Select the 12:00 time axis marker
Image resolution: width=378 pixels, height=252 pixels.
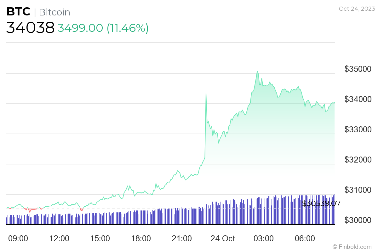[60, 238]
